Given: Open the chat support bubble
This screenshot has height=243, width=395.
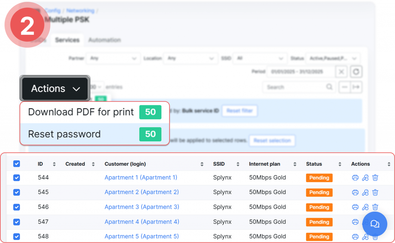Looking at the screenshot, I should pos(374,224).
